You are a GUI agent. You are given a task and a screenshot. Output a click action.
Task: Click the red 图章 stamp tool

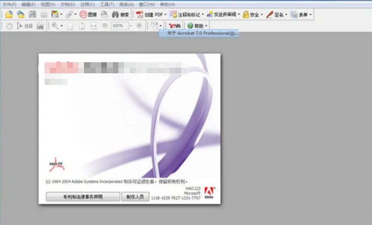pos(88,15)
